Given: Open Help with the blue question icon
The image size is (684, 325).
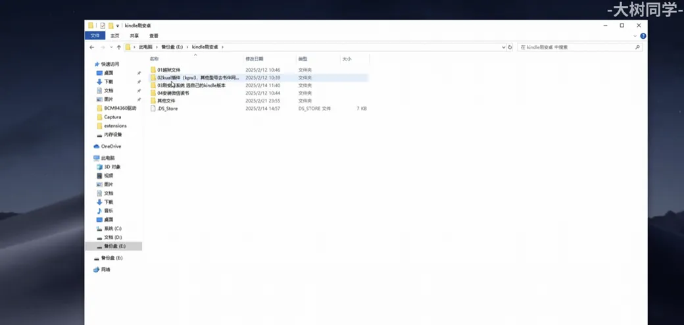Looking at the screenshot, I should click(643, 36).
